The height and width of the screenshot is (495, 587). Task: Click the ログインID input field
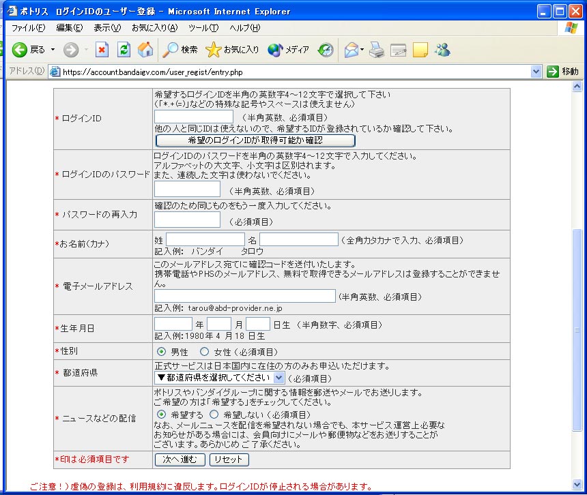194,117
